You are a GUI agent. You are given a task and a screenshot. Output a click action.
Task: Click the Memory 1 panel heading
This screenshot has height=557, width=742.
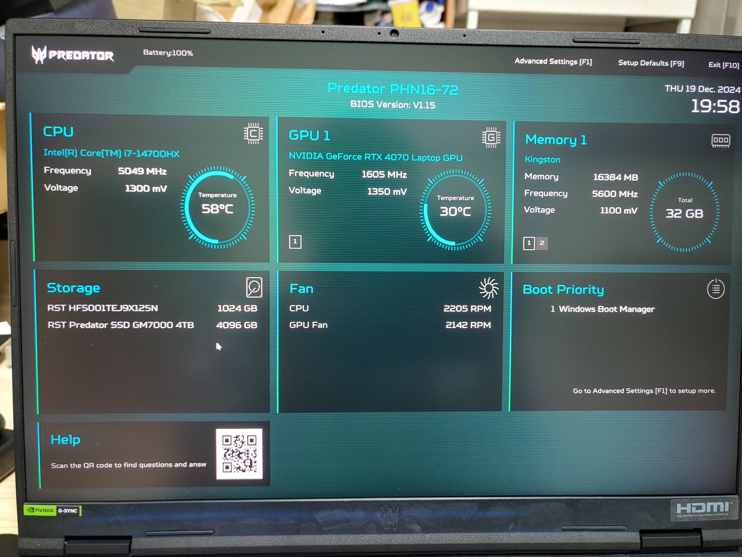tap(556, 140)
